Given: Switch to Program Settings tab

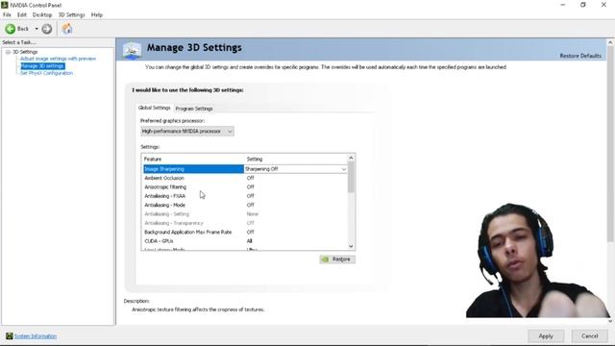Looking at the screenshot, I should [194, 109].
